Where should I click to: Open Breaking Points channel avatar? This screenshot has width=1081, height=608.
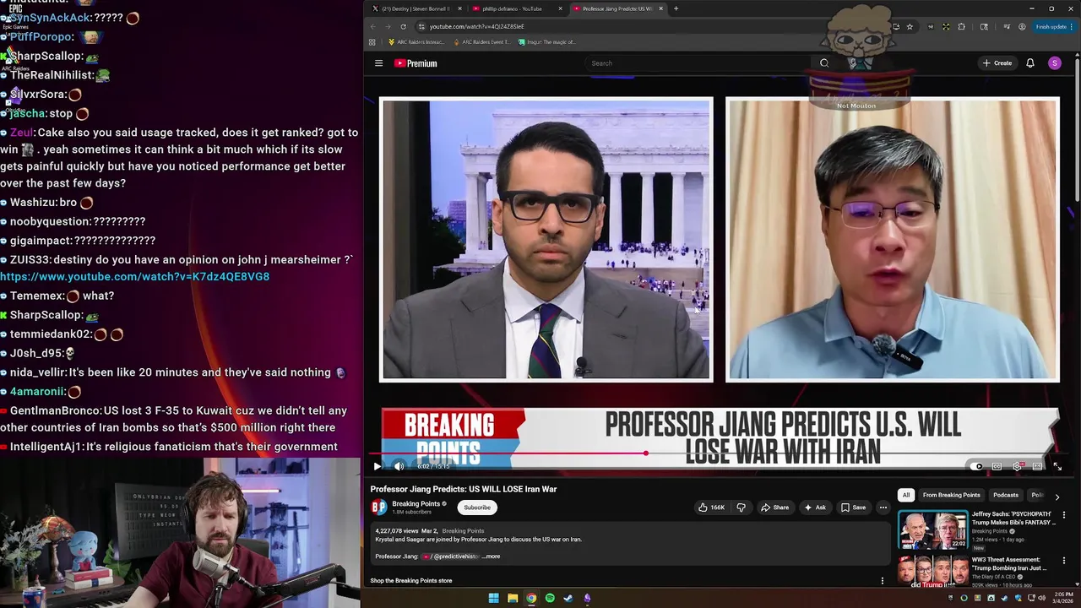(x=379, y=508)
